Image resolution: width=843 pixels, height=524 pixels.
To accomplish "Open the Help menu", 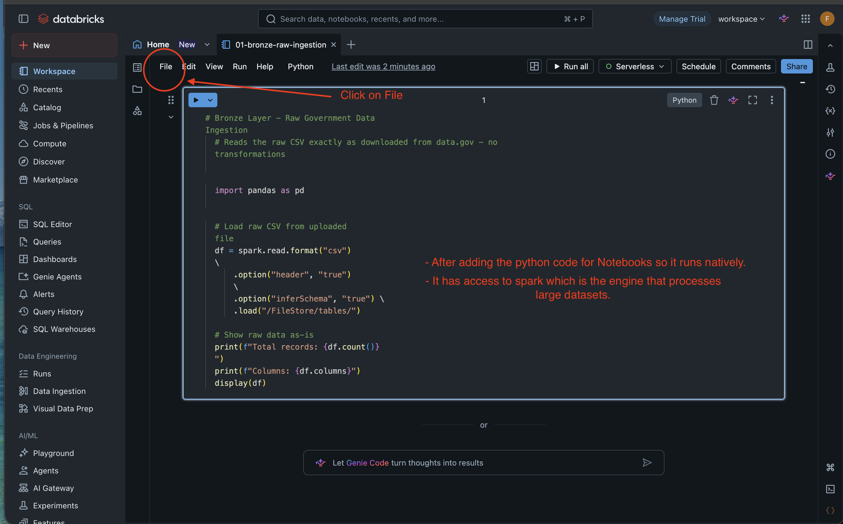I will click(265, 67).
